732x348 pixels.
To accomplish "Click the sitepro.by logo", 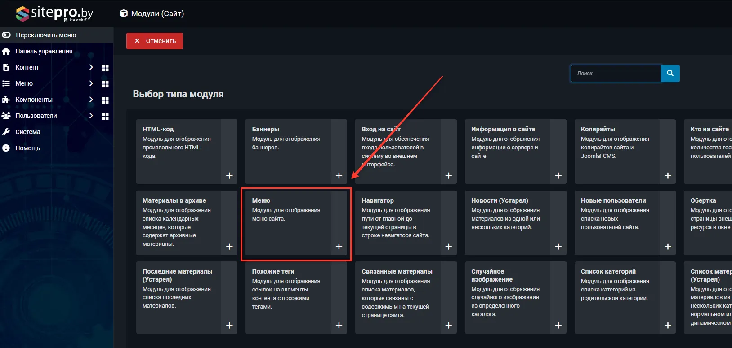I will pyautogui.click(x=54, y=13).
